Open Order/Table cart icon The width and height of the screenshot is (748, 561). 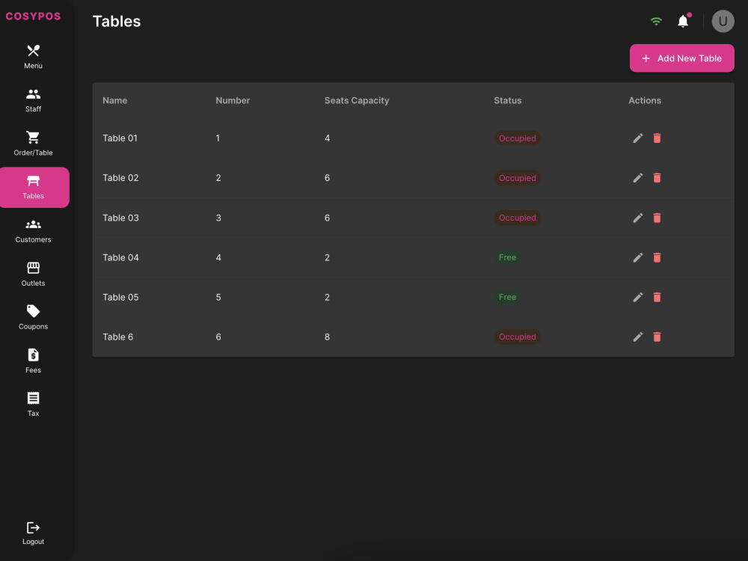(x=33, y=138)
